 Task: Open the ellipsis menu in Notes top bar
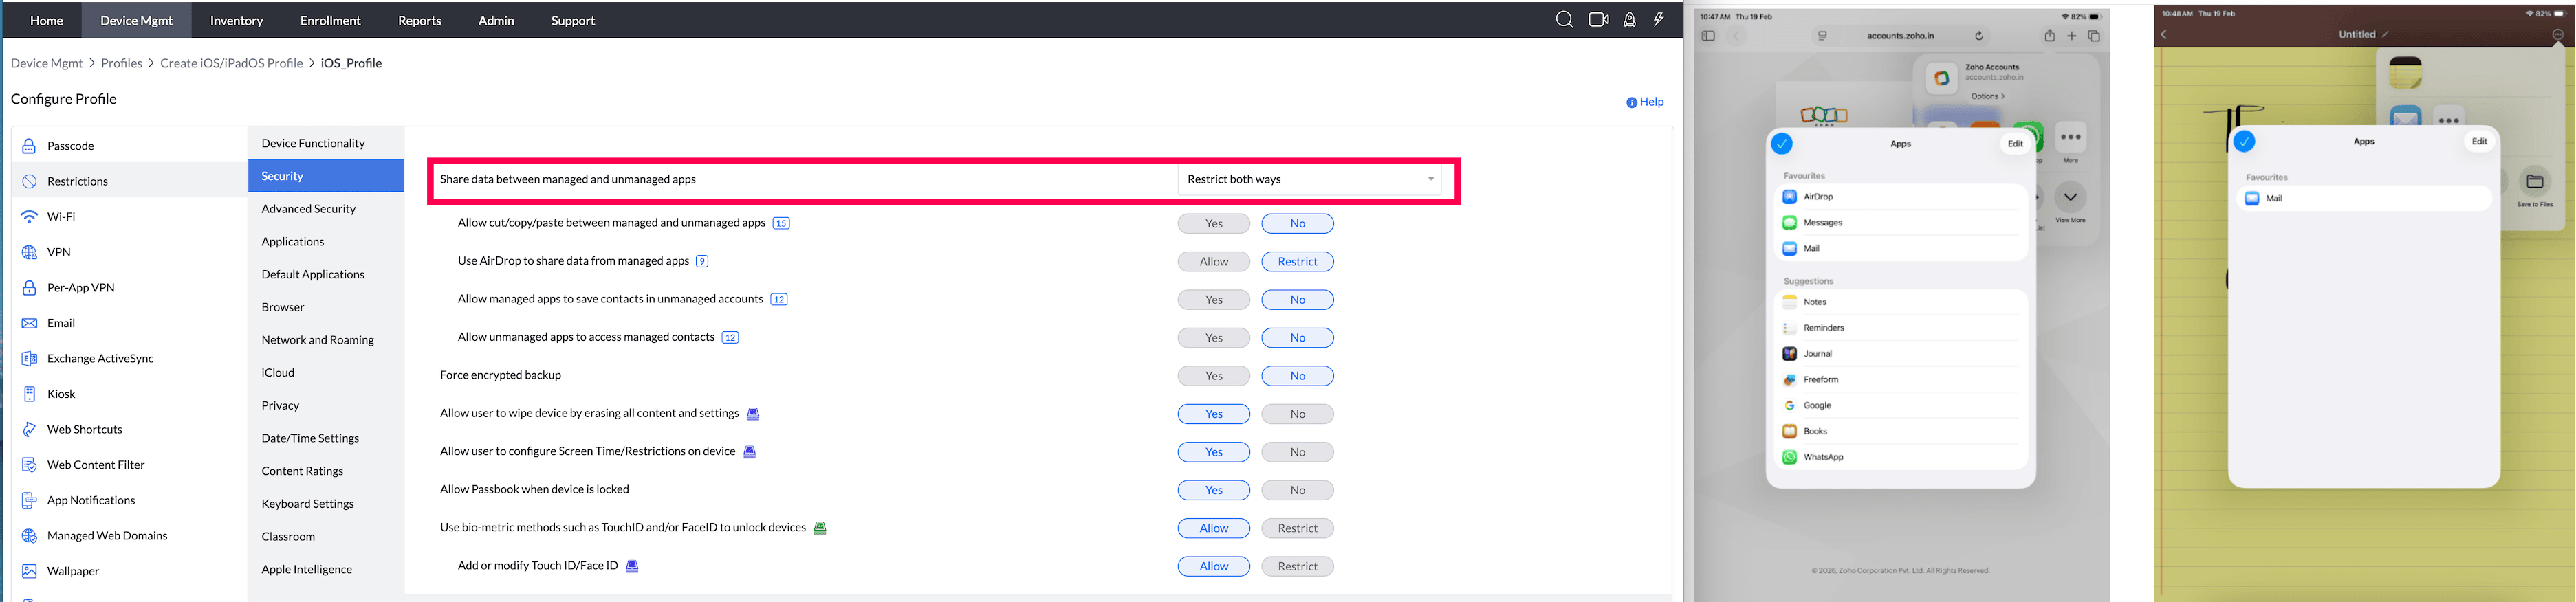tap(2558, 34)
